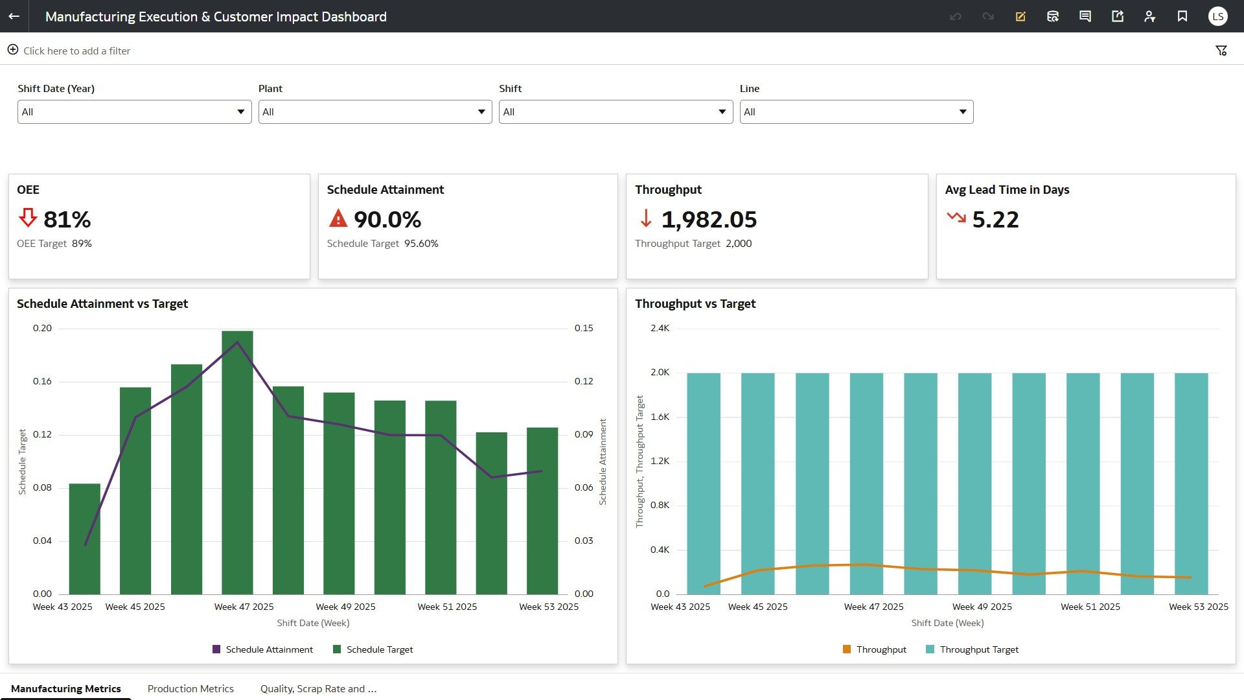Click the yellow edit pencil icon
The height and width of the screenshot is (700, 1244).
[1020, 16]
